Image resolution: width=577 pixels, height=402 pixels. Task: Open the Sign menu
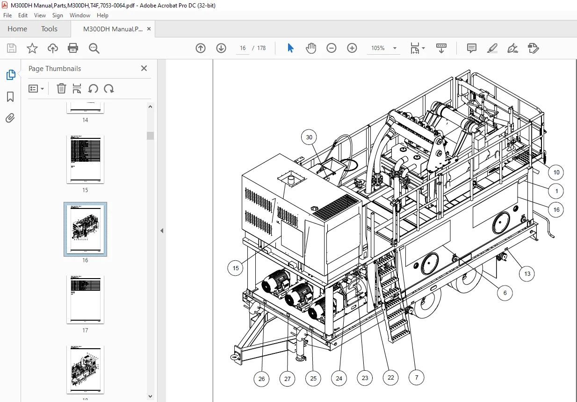click(58, 15)
